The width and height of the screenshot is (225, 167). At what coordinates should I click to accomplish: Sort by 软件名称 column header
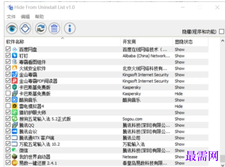(62, 42)
